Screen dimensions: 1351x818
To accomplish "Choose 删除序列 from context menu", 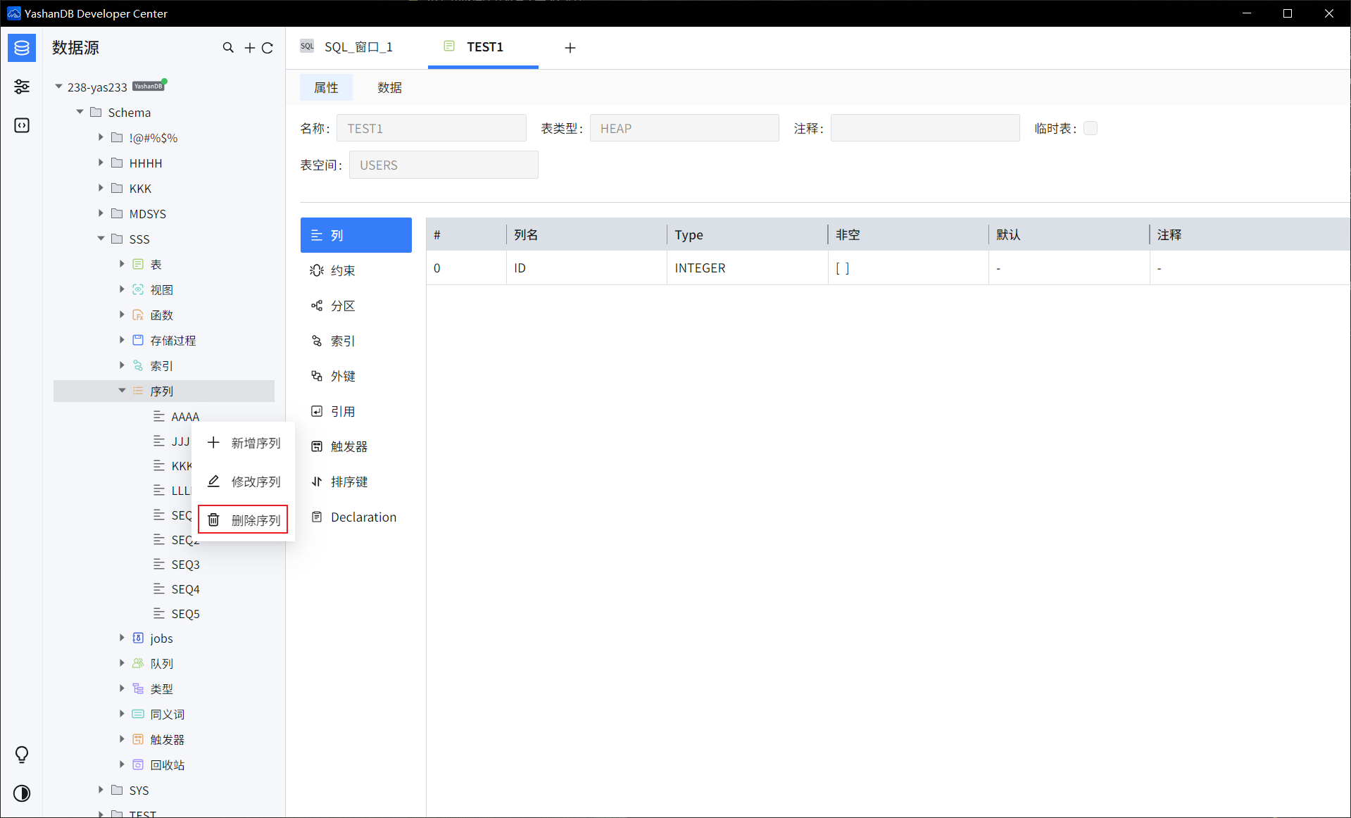I will click(x=243, y=520).
